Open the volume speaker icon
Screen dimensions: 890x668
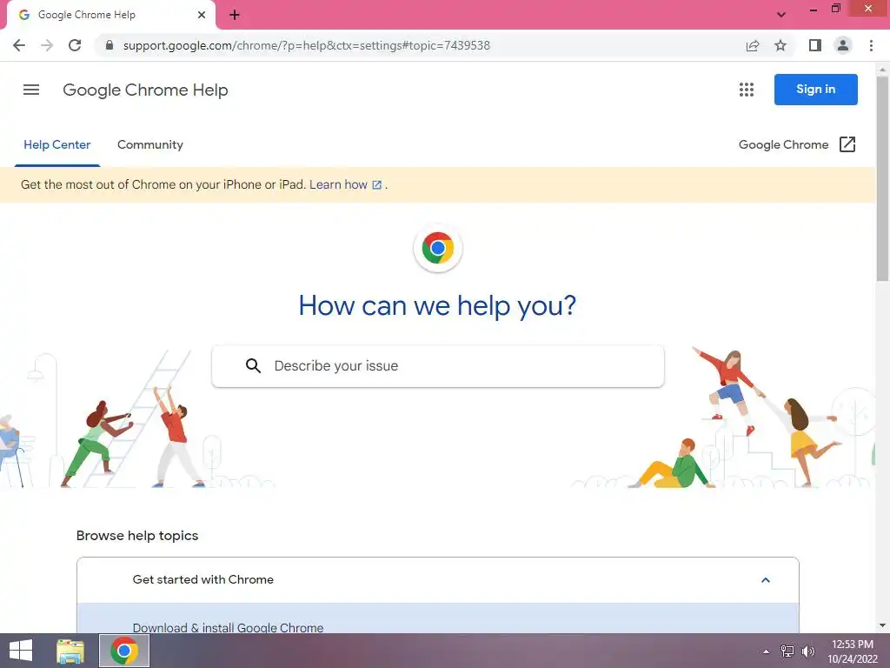808,651
